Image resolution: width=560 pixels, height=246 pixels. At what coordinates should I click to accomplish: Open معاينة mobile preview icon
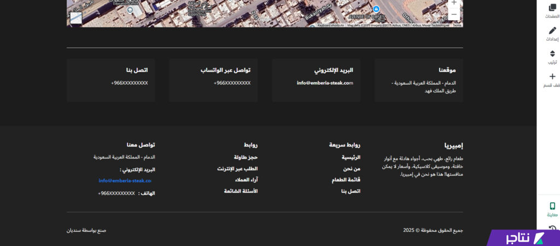552,206
